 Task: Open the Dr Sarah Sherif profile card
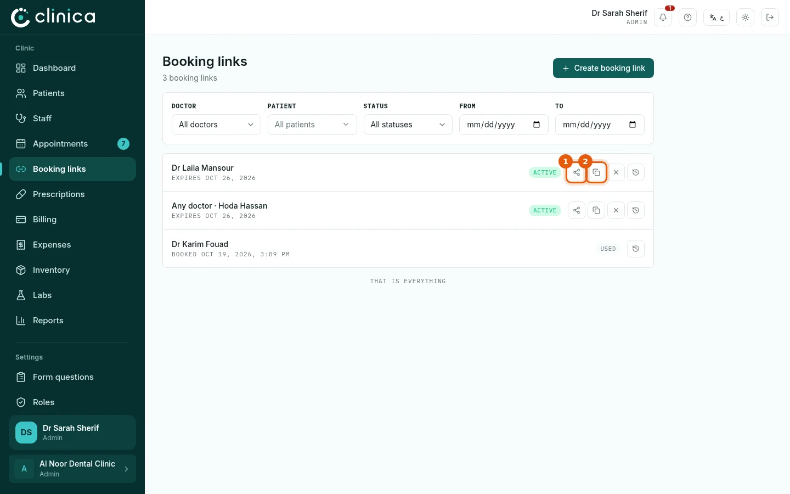pos(72,433)
